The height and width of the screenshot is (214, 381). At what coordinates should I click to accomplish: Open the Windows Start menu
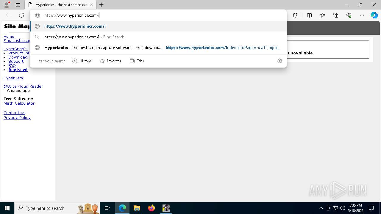click(x=7, y=208)
